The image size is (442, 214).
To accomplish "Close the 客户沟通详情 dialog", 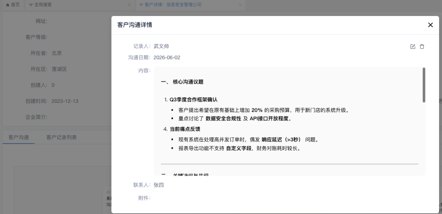I will point(430,25).
